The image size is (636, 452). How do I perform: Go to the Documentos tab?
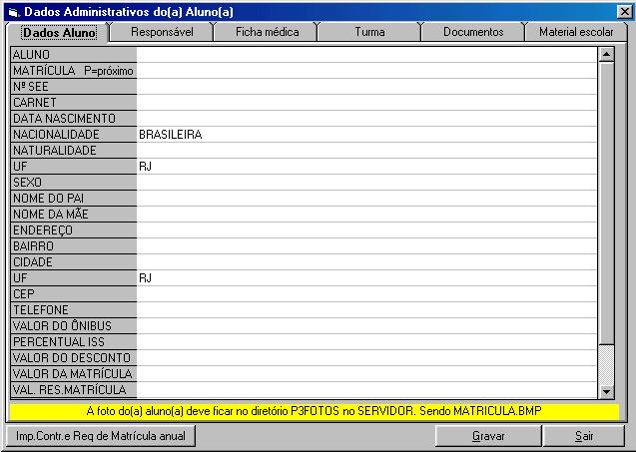pos(473,32)
